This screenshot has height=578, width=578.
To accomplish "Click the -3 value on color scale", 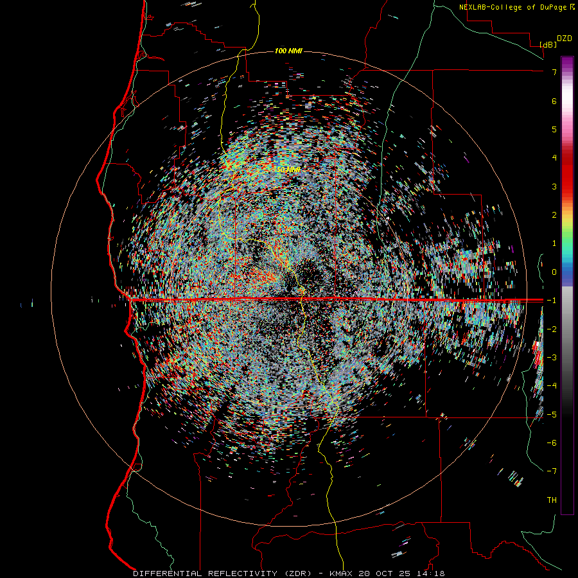I will click(x=552, y=357).
